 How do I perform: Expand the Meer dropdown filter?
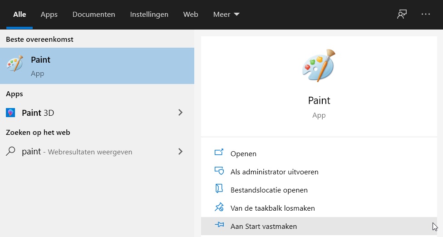pos(226,15)
